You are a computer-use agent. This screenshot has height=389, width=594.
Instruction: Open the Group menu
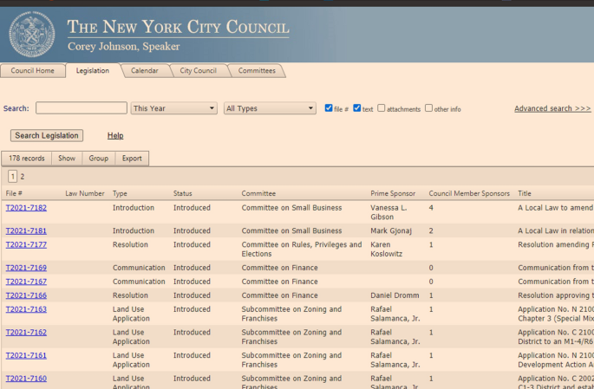coord(99,159)
